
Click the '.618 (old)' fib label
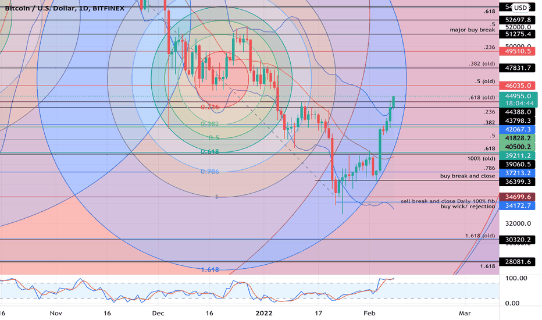click(x=482, y=97)
